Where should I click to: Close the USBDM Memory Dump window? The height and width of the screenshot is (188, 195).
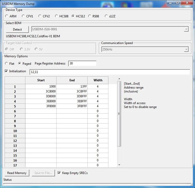187,3
